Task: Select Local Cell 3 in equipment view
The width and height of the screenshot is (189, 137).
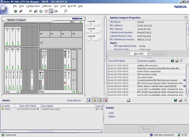Action: 94,37
